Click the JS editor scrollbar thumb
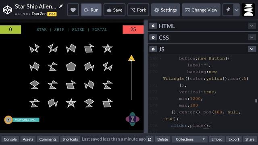This screenshot has width=258, height=145. point(256,101)
